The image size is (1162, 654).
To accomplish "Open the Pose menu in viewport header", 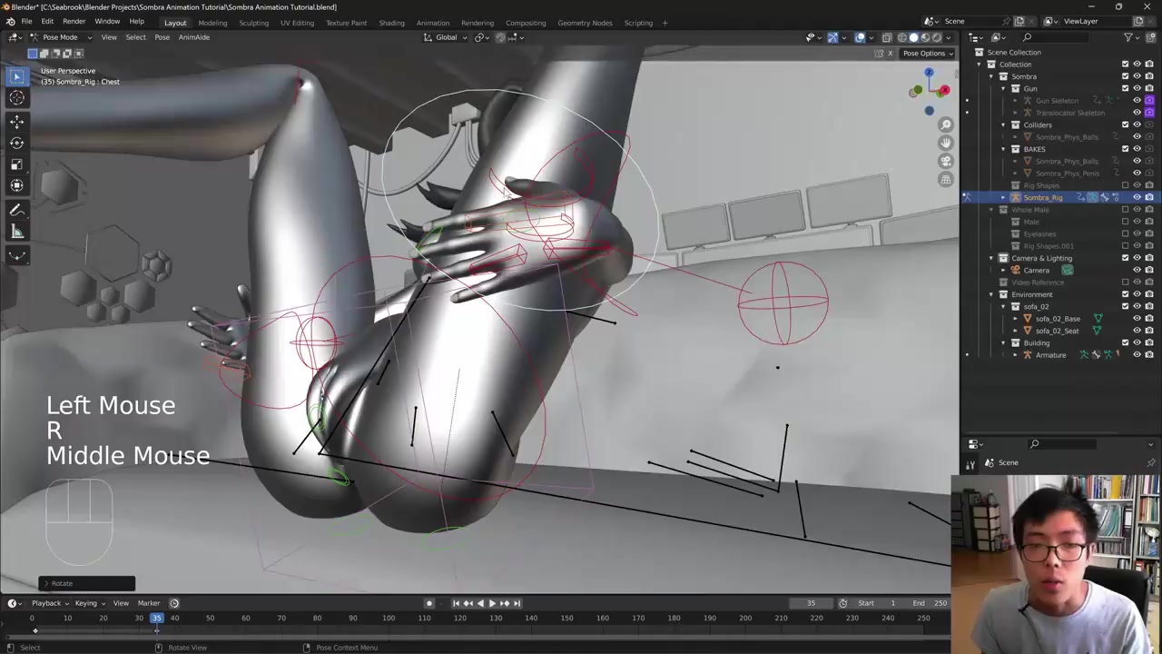I will pos(162,37).
